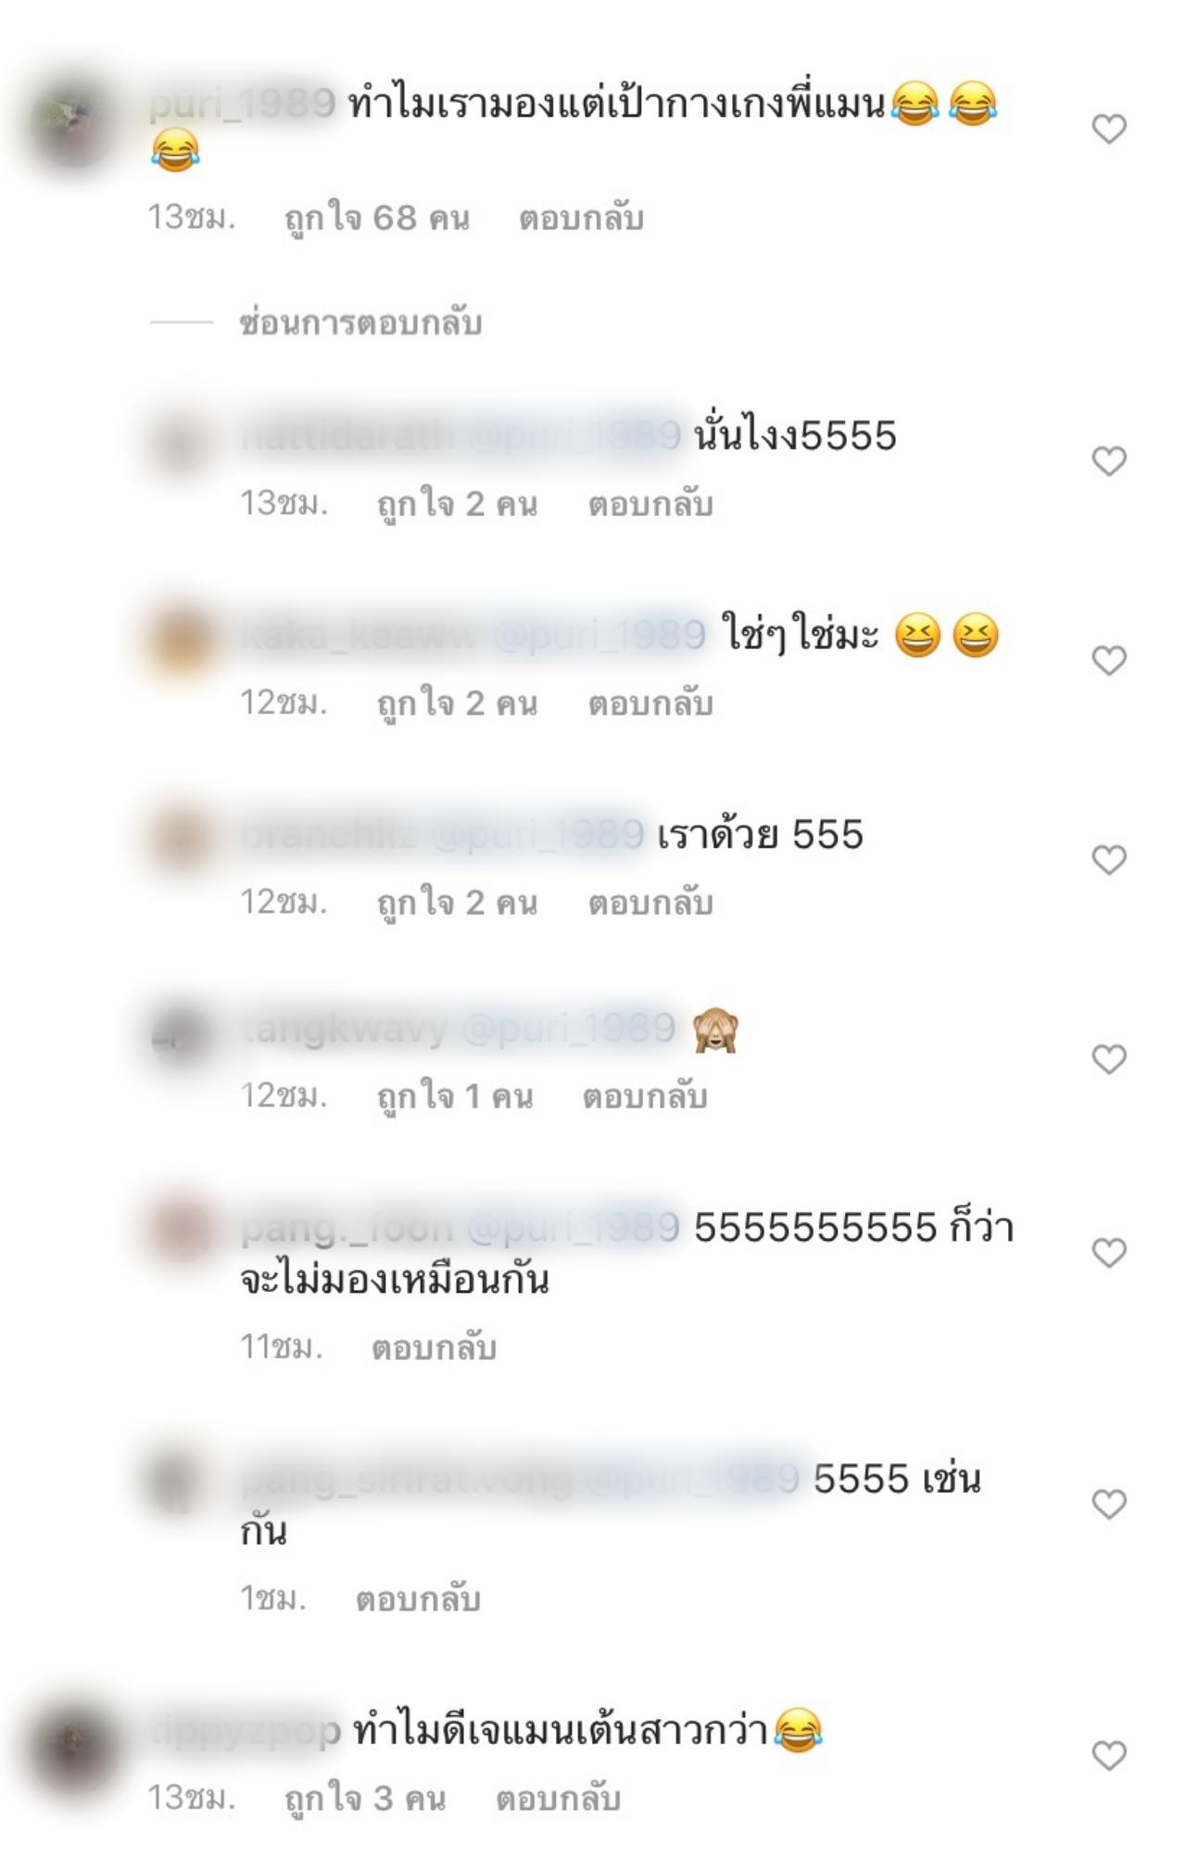The width and height of the screenshot is (1186, 1871).
Task: Tap ตอบกลับ under นั่นไงง5555 reply
Action: [x=650, y=504]
